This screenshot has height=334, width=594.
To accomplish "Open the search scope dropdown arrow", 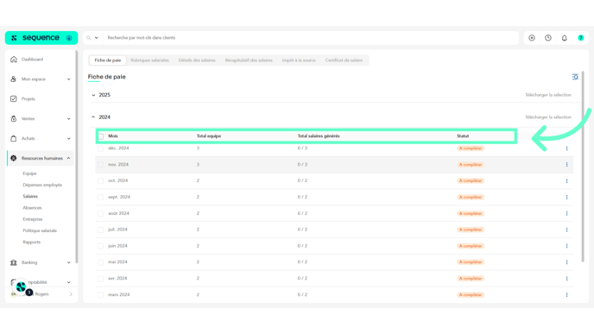I will click(96, 38).
